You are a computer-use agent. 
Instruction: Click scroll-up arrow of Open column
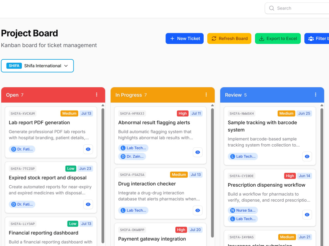pos(103,105)
